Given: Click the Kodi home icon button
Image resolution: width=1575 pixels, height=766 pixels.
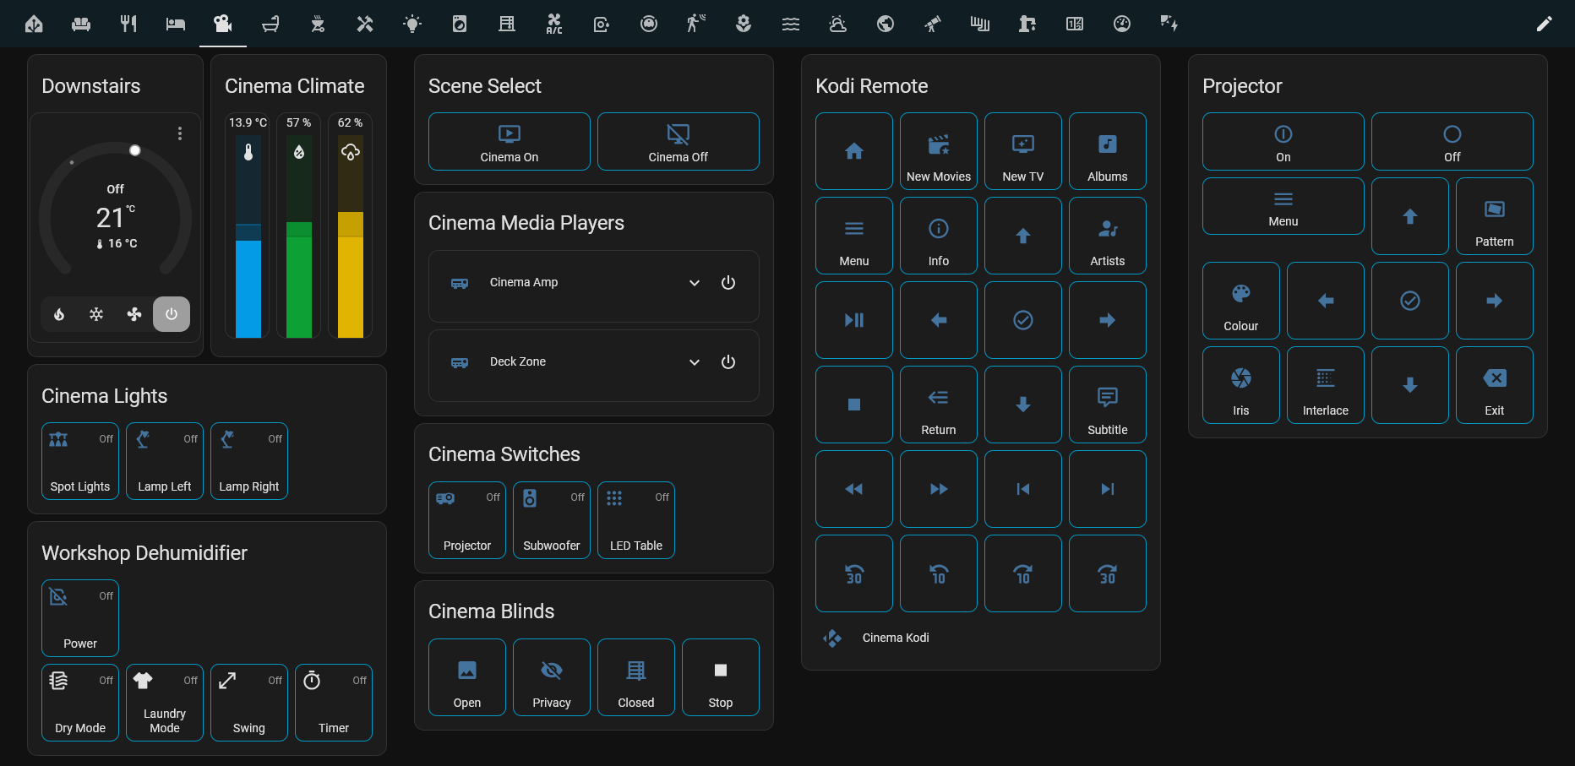Looking at the screenshot, I should (x=853, y=151).
